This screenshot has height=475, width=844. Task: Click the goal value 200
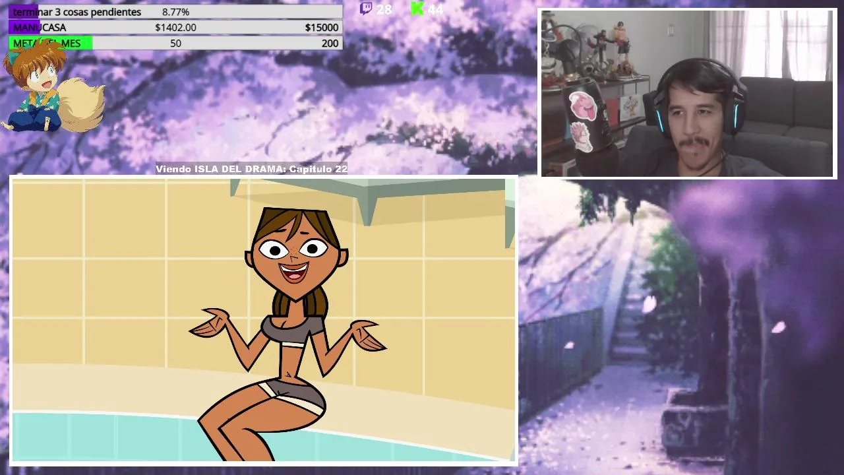click(330, 44)
